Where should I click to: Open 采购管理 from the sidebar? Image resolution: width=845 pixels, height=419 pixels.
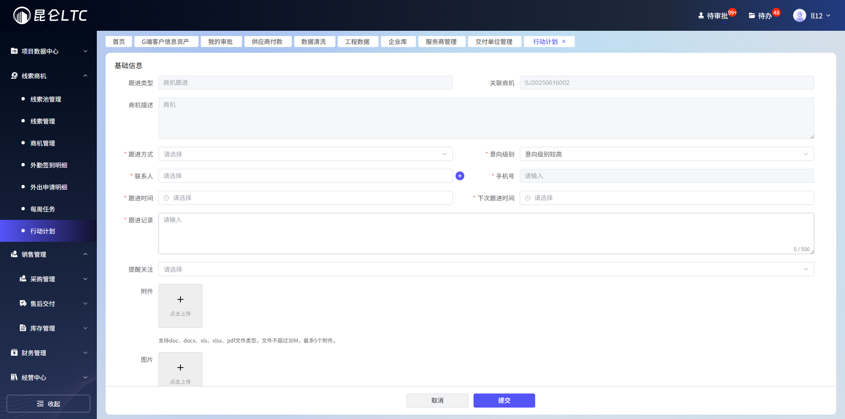tap(23, 279)
